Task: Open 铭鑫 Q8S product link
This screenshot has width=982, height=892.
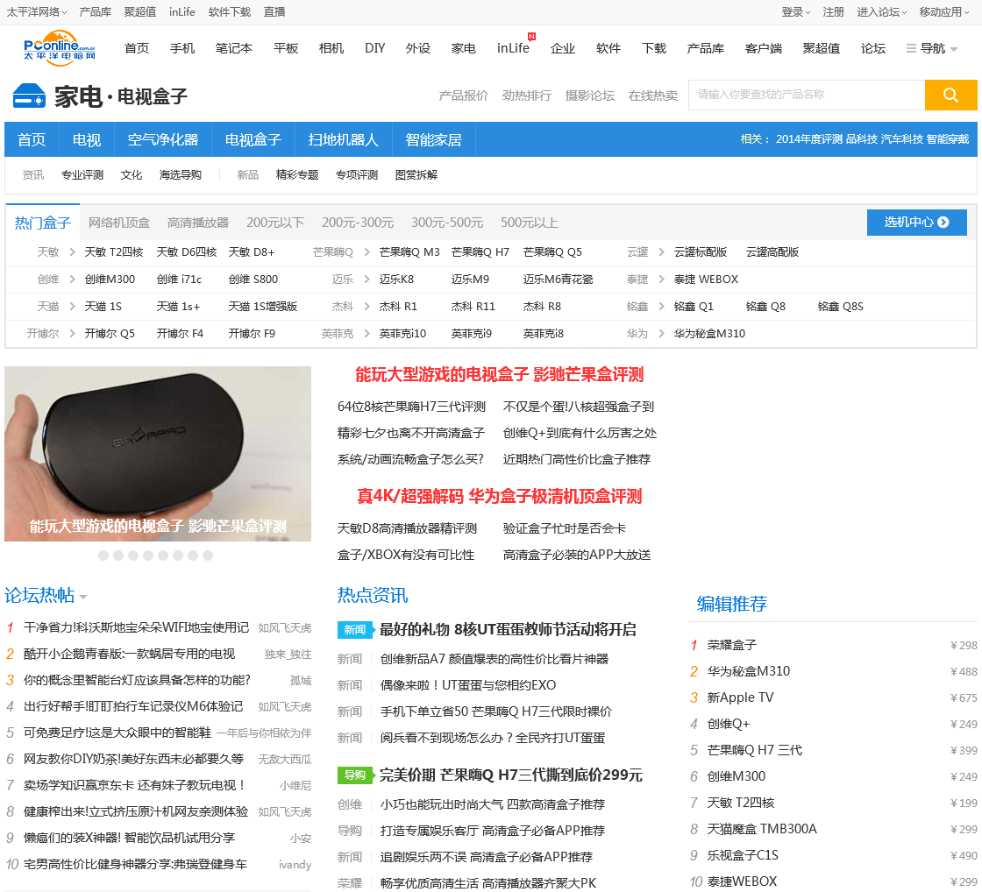Action: coord(841,306)
